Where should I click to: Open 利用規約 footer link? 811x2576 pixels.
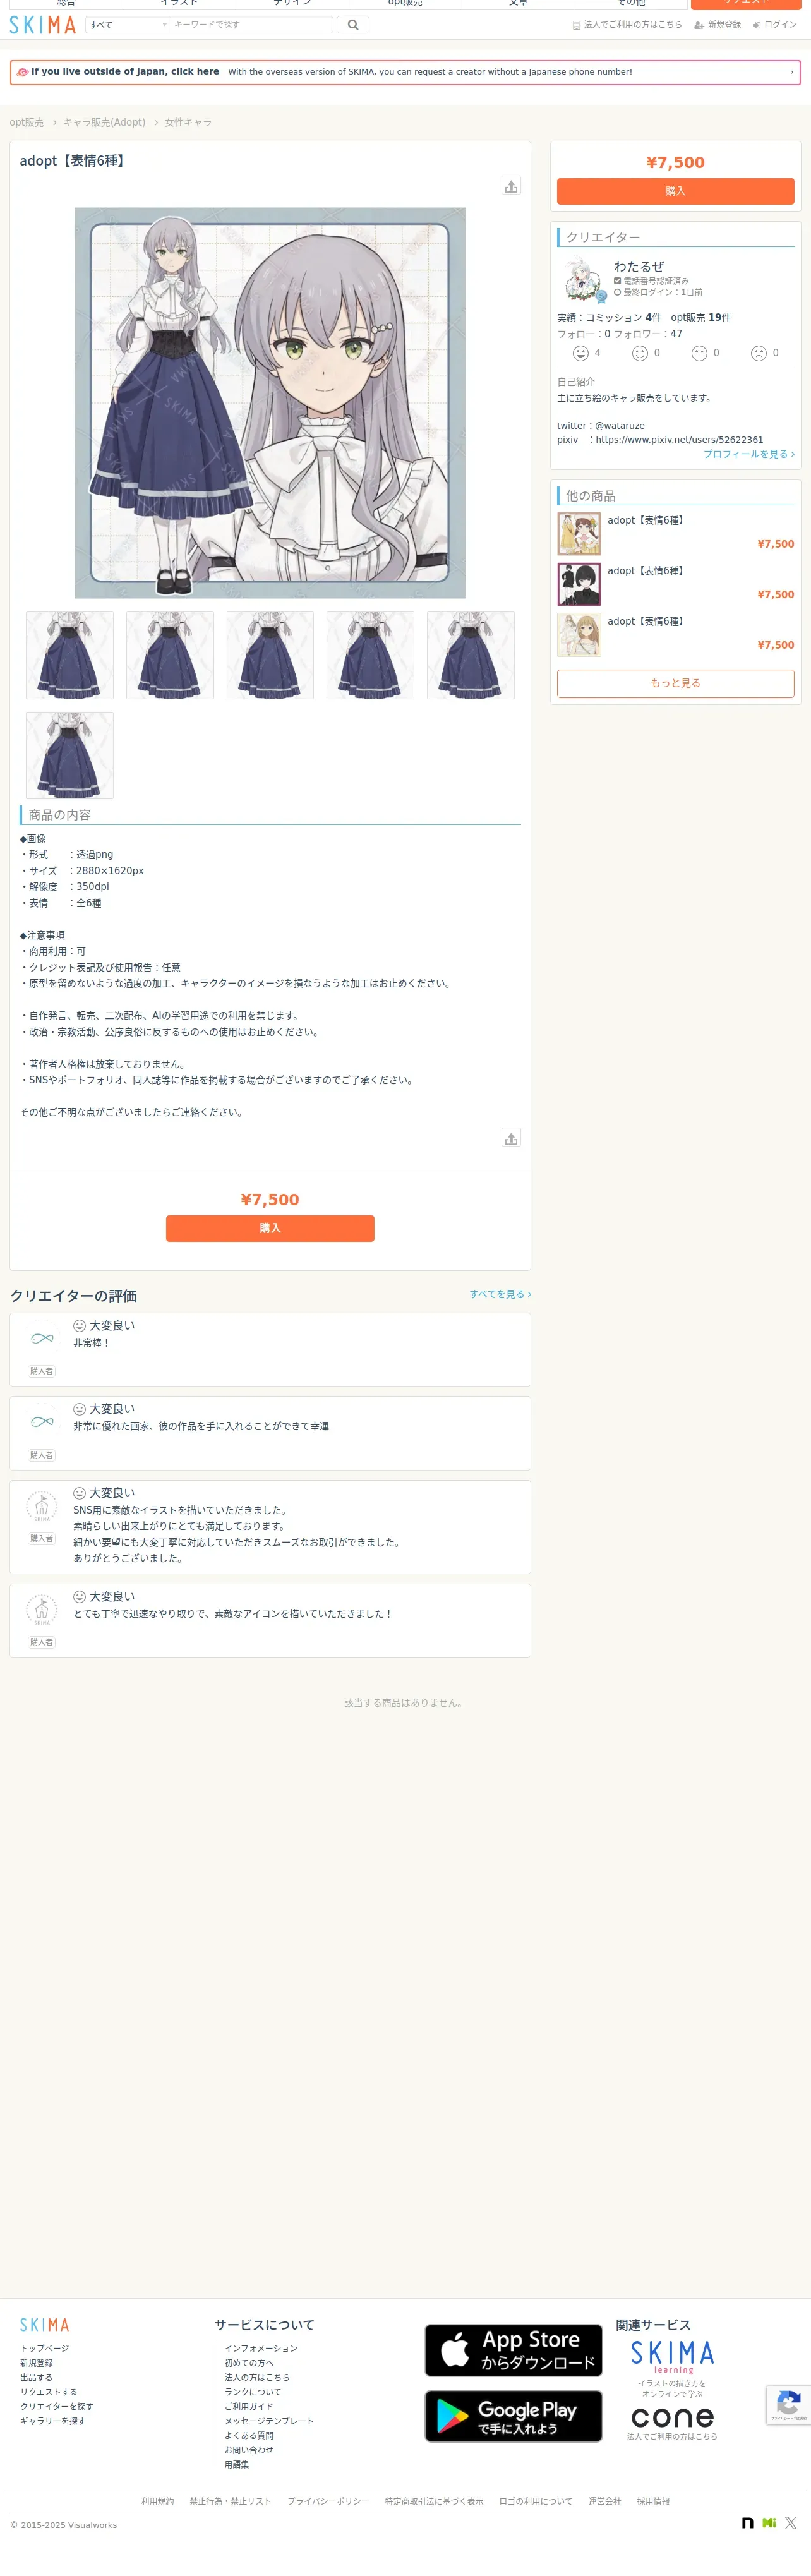(157, 2501)
